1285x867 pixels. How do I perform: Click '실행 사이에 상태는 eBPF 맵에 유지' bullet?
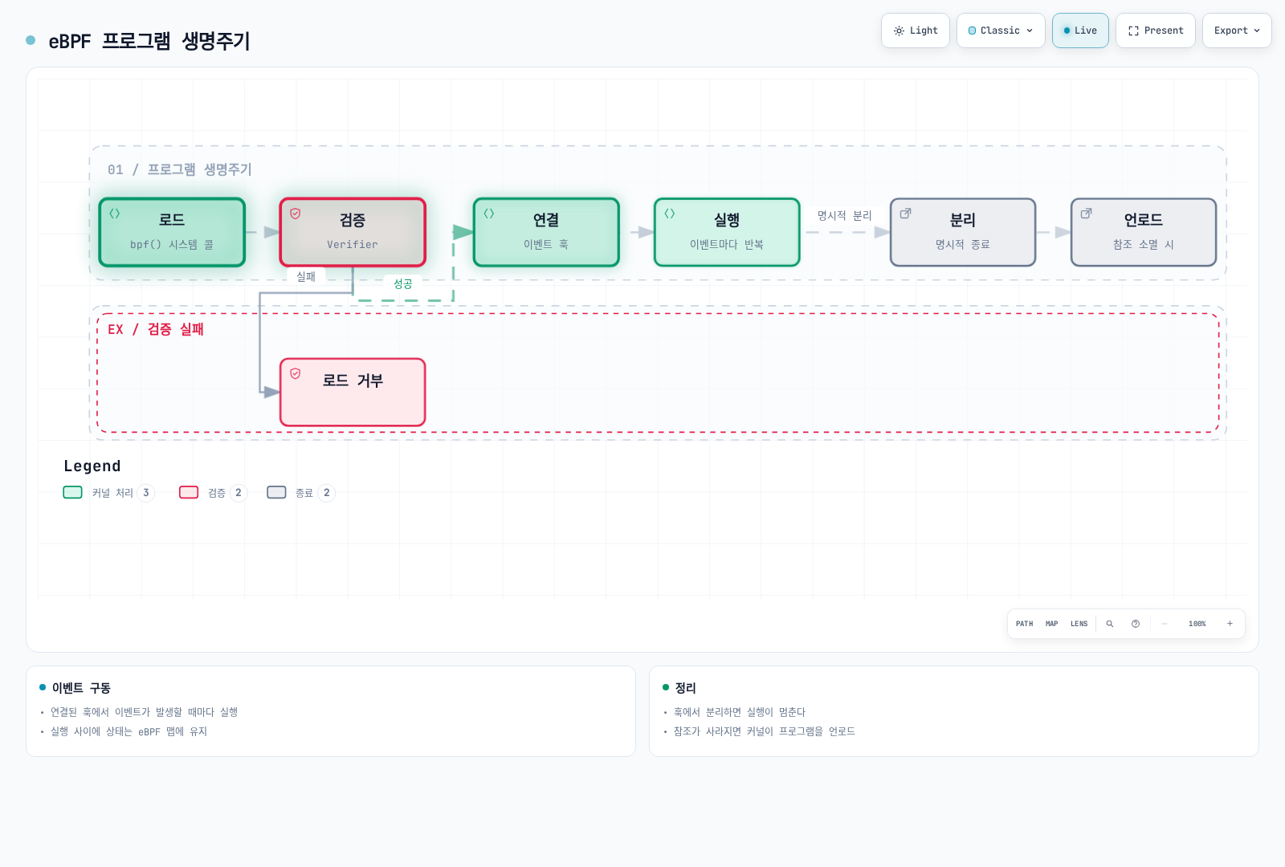[x=129, y=731]
